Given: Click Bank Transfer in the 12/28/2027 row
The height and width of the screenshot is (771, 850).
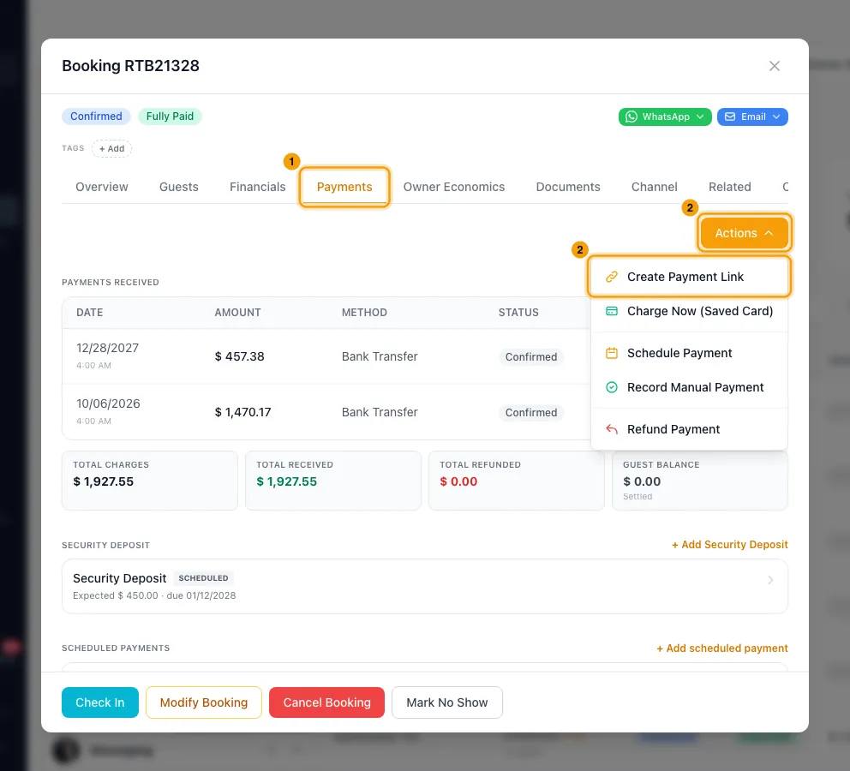Looking at the screenshot, I should tap(380, 356).
